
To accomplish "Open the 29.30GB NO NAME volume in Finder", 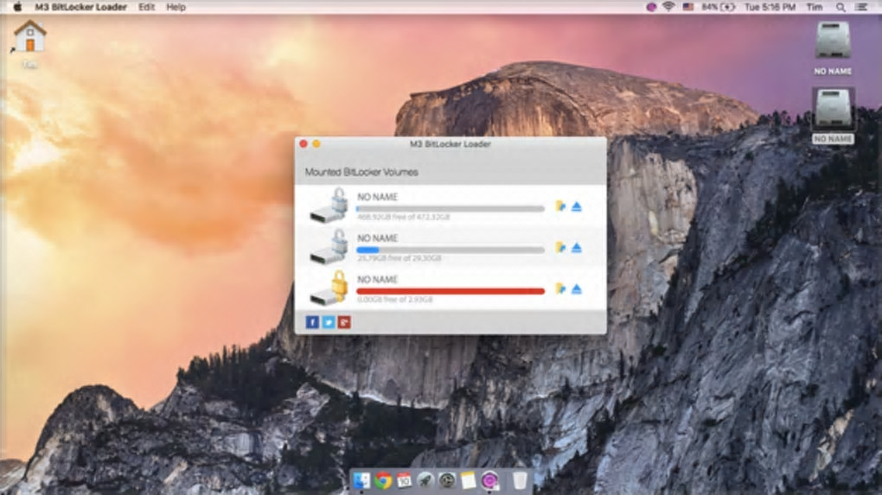I will pyautogui.click(x=559, y=247).
